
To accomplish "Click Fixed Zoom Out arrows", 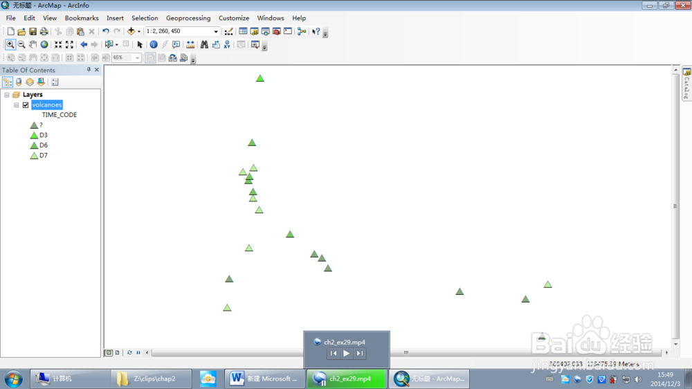I will [69, 44].
